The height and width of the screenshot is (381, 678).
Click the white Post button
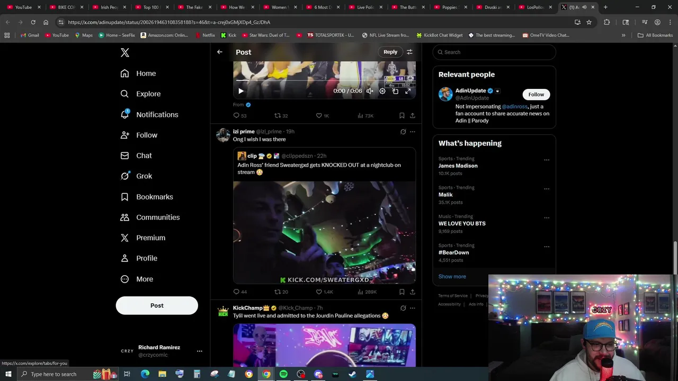[x=157, y=305]
